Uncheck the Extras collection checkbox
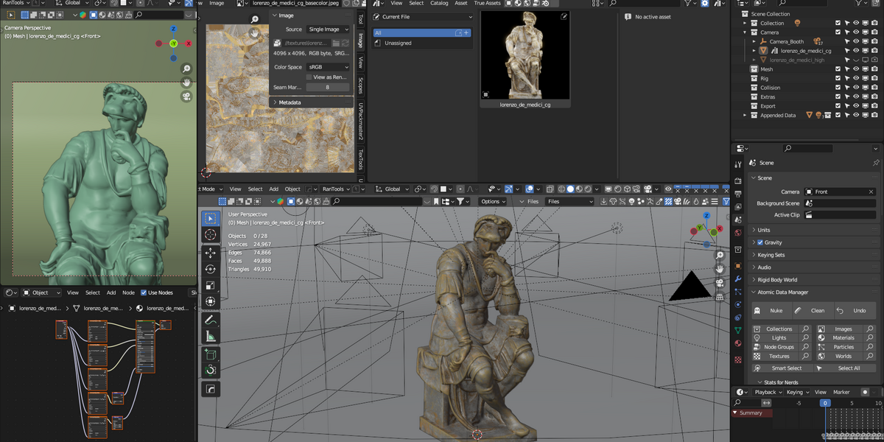 tap(838, 97)
